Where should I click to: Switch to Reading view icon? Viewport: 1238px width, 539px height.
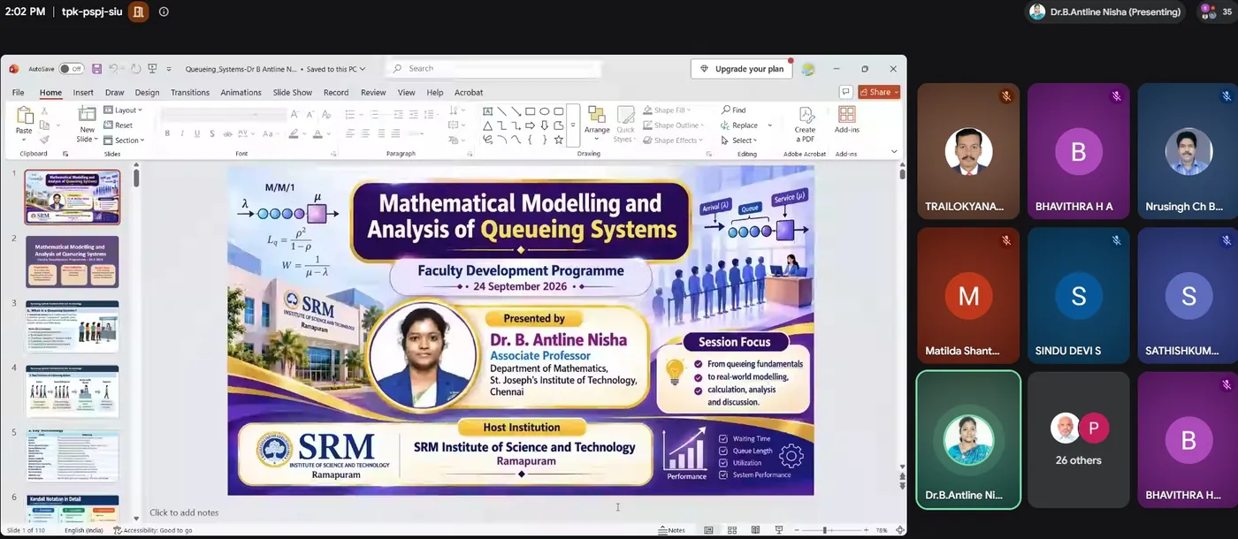(755, 530)
